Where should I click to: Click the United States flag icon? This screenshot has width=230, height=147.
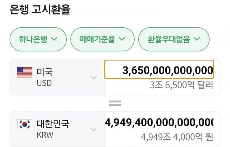point(24,72)
